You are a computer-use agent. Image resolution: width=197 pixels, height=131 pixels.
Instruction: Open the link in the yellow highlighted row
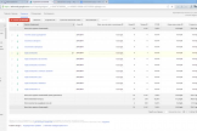[31, 53]
